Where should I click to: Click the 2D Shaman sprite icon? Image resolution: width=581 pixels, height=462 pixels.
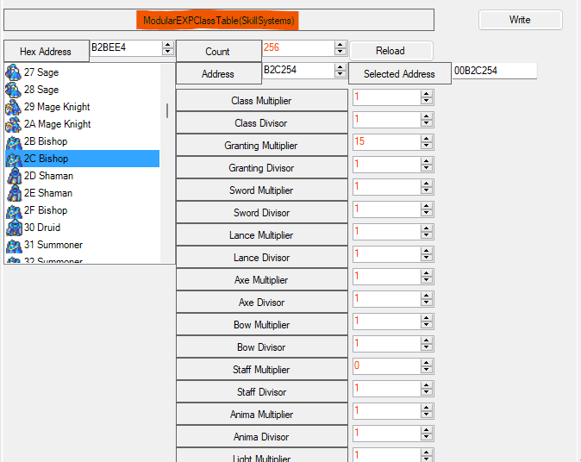[13, 176]
